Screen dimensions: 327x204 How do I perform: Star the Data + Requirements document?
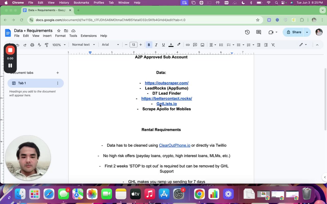pyautogui.click(x=59, y=31)
